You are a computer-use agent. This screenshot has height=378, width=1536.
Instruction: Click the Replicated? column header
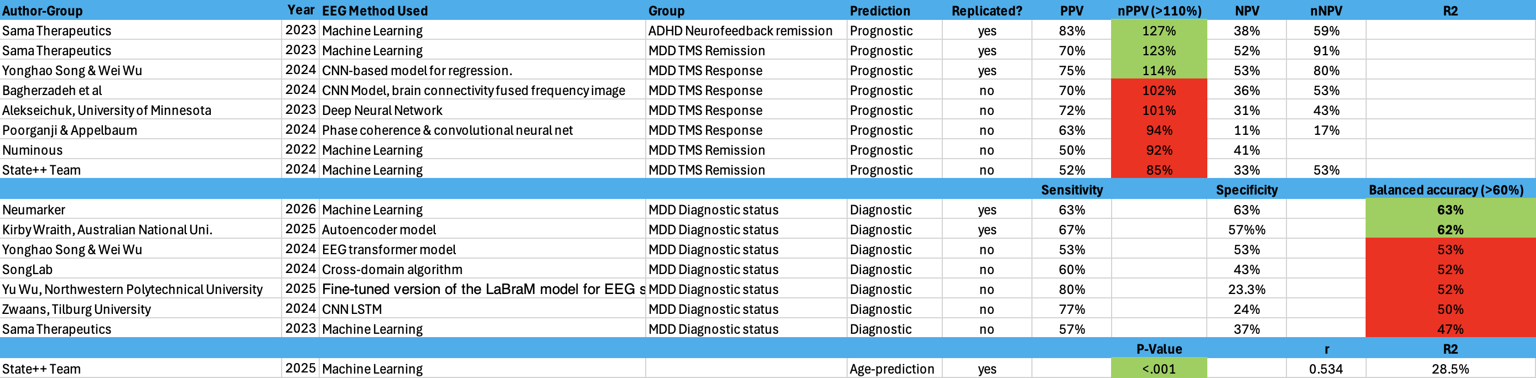point(986,11)
